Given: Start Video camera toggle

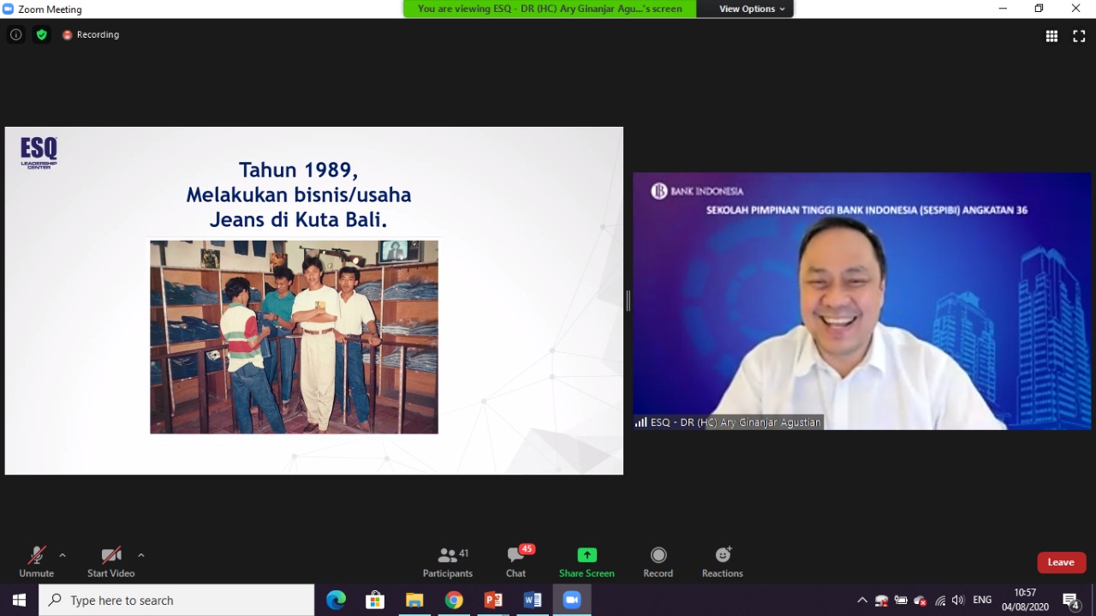Looking at the screenshot, I should point(110,562).
